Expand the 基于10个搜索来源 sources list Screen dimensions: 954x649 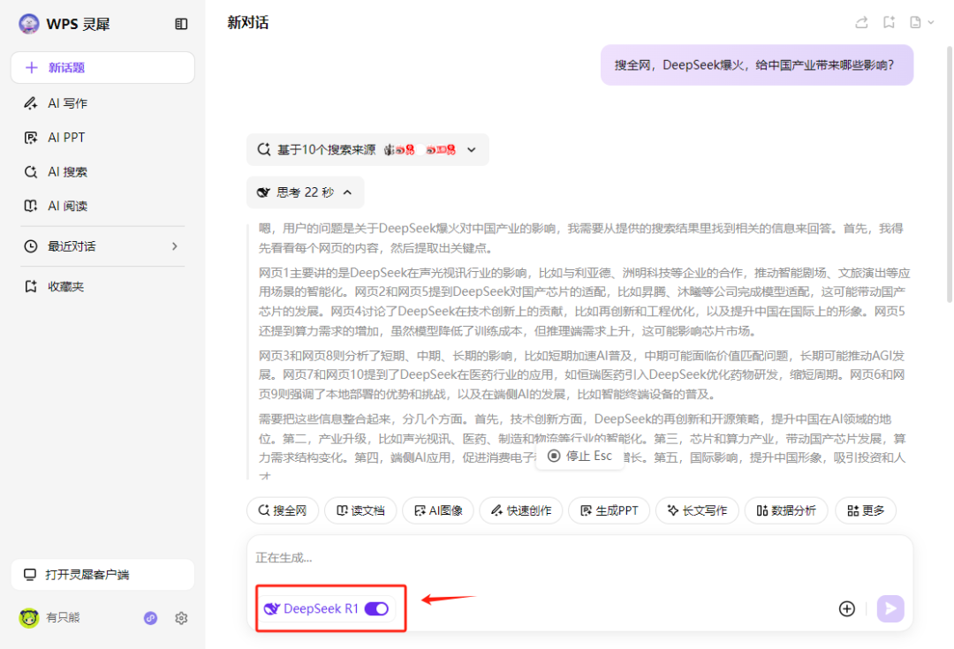coord(367,149)
